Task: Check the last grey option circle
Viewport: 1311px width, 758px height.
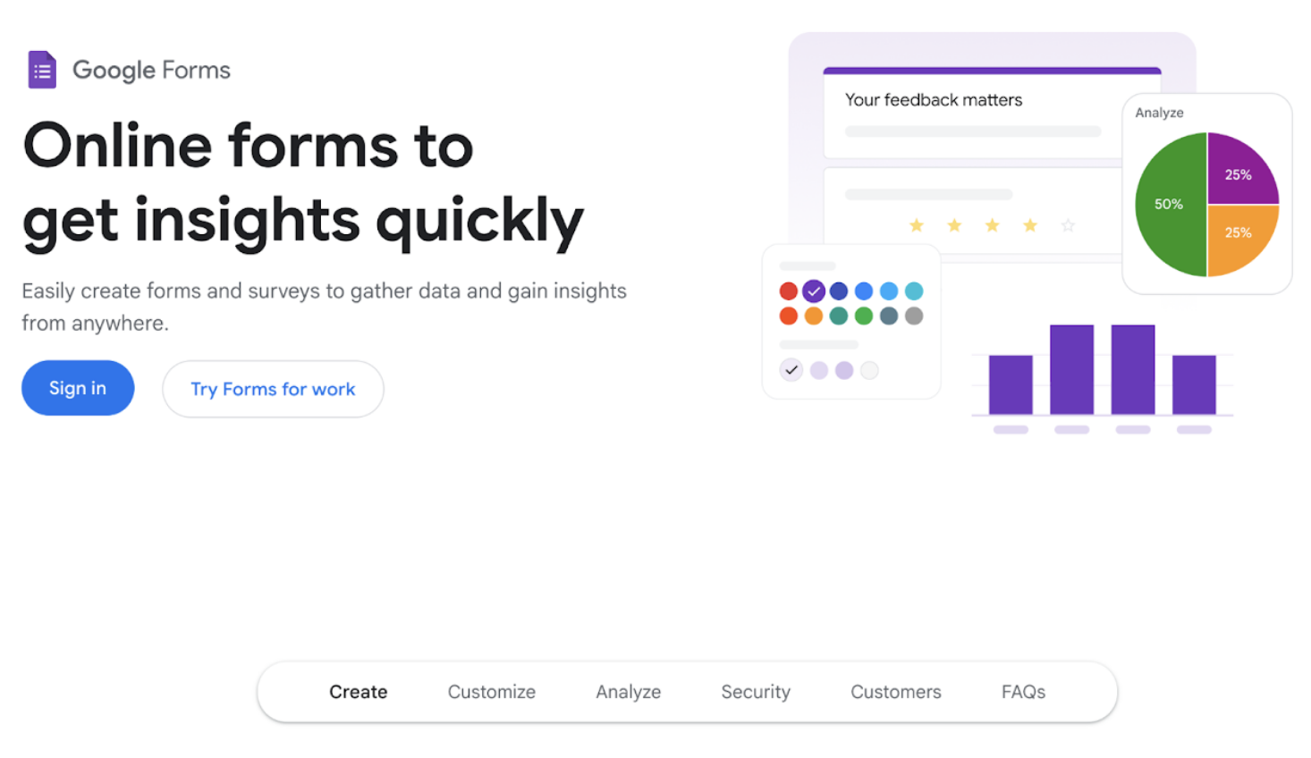Action: tap(869, 369)
